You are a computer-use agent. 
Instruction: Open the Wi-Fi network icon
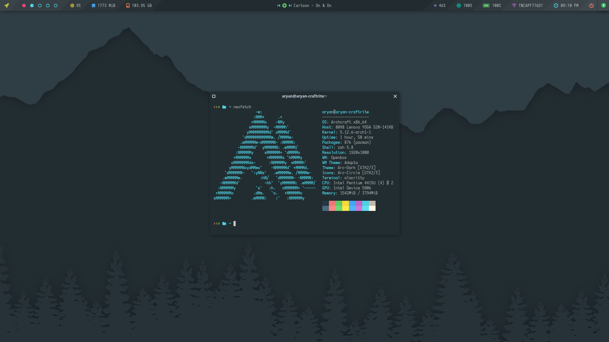point(514,5)
